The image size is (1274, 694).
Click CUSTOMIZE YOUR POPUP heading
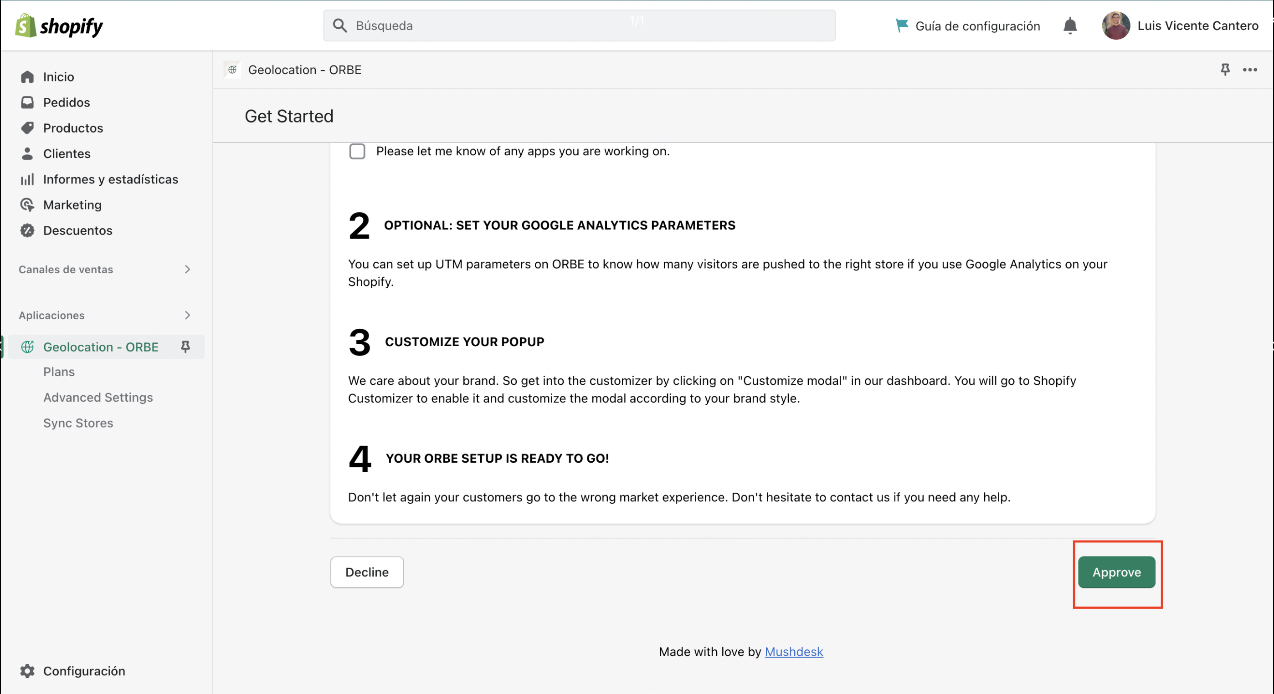point(464,342)
